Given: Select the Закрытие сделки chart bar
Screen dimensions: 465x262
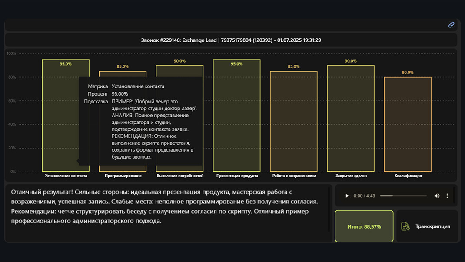Looking at the screenshot, I should pyautogui.click(x=350, y=118).
